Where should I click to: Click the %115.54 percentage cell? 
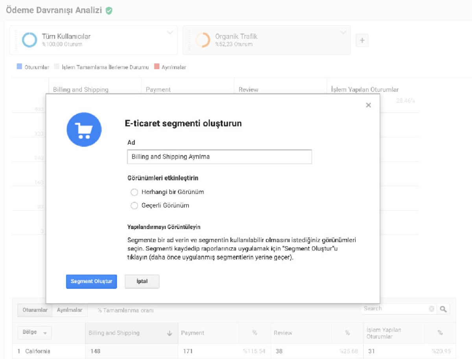pyautogui.click(x=254, y=351)
